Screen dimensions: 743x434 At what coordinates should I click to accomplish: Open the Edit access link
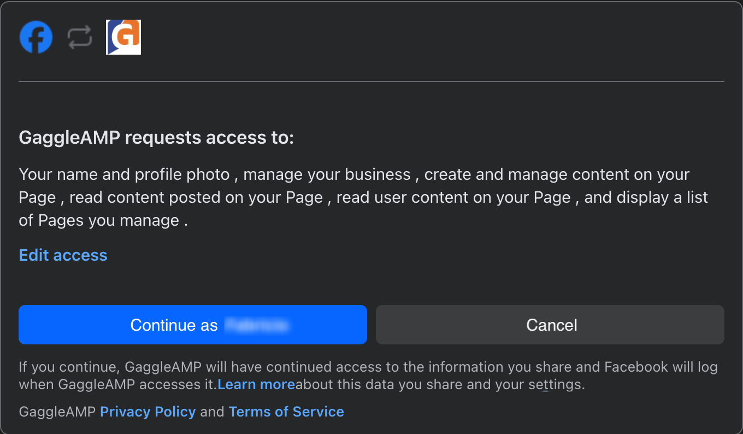coord(63,255)
